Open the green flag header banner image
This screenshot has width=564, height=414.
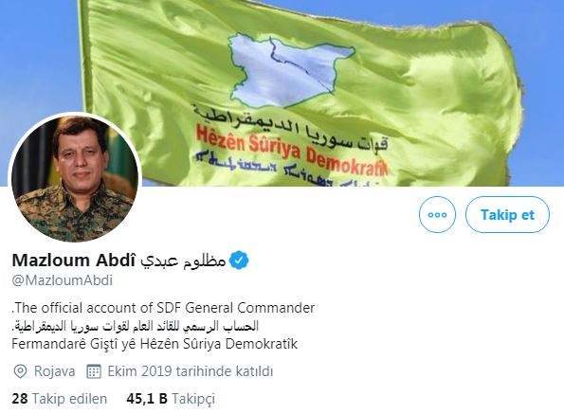[282, 93]
